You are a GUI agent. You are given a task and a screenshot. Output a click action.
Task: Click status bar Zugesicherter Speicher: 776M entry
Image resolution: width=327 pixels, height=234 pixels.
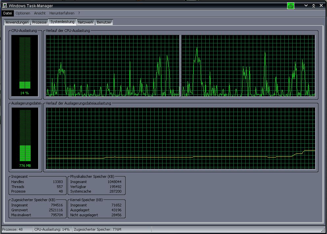point(112,229)
